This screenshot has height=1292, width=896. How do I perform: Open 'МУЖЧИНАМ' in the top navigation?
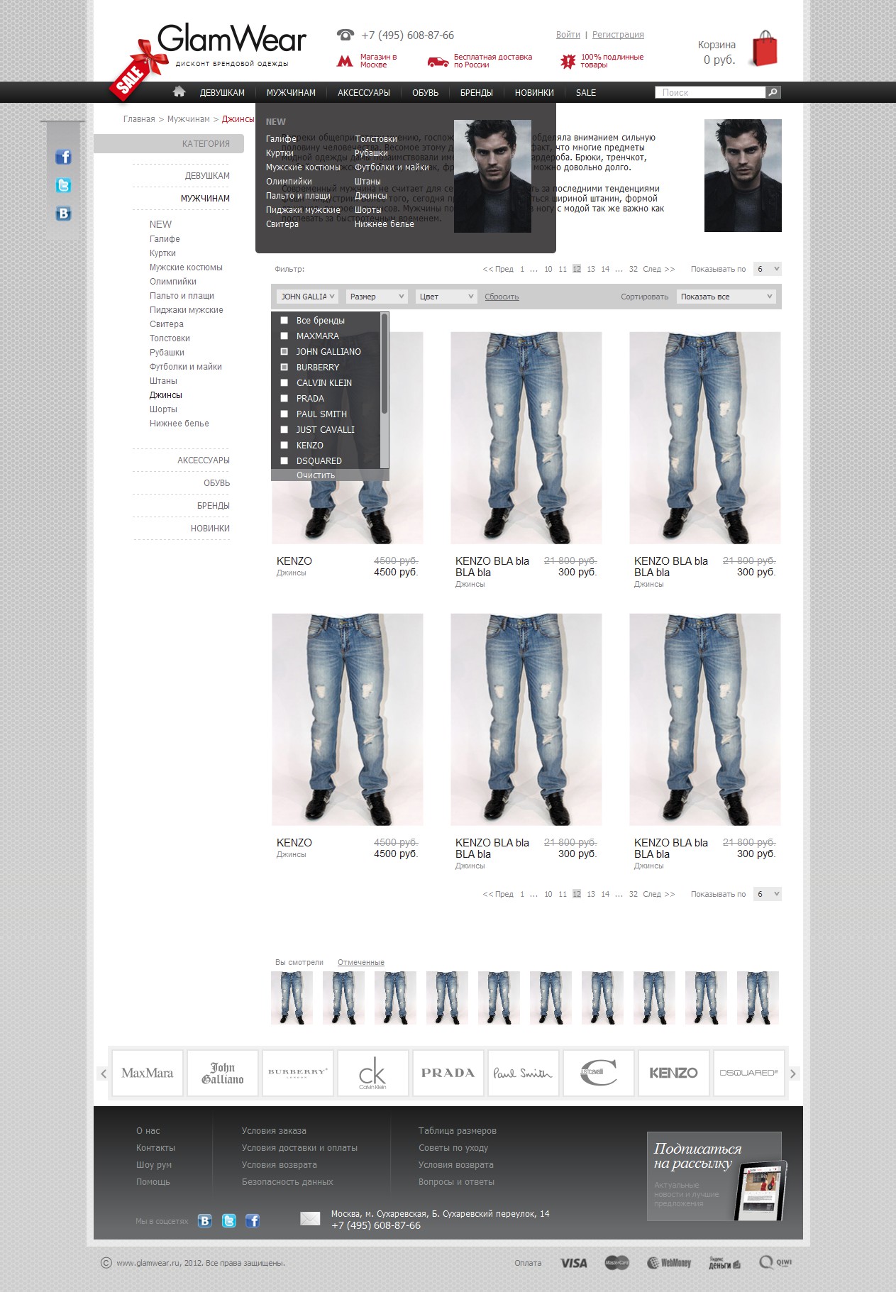(x=291, y=93)
